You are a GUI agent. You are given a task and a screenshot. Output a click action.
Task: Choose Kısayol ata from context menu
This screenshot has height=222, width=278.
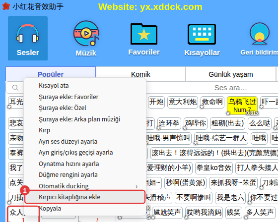pyautogui.click(x=85, y=86)
